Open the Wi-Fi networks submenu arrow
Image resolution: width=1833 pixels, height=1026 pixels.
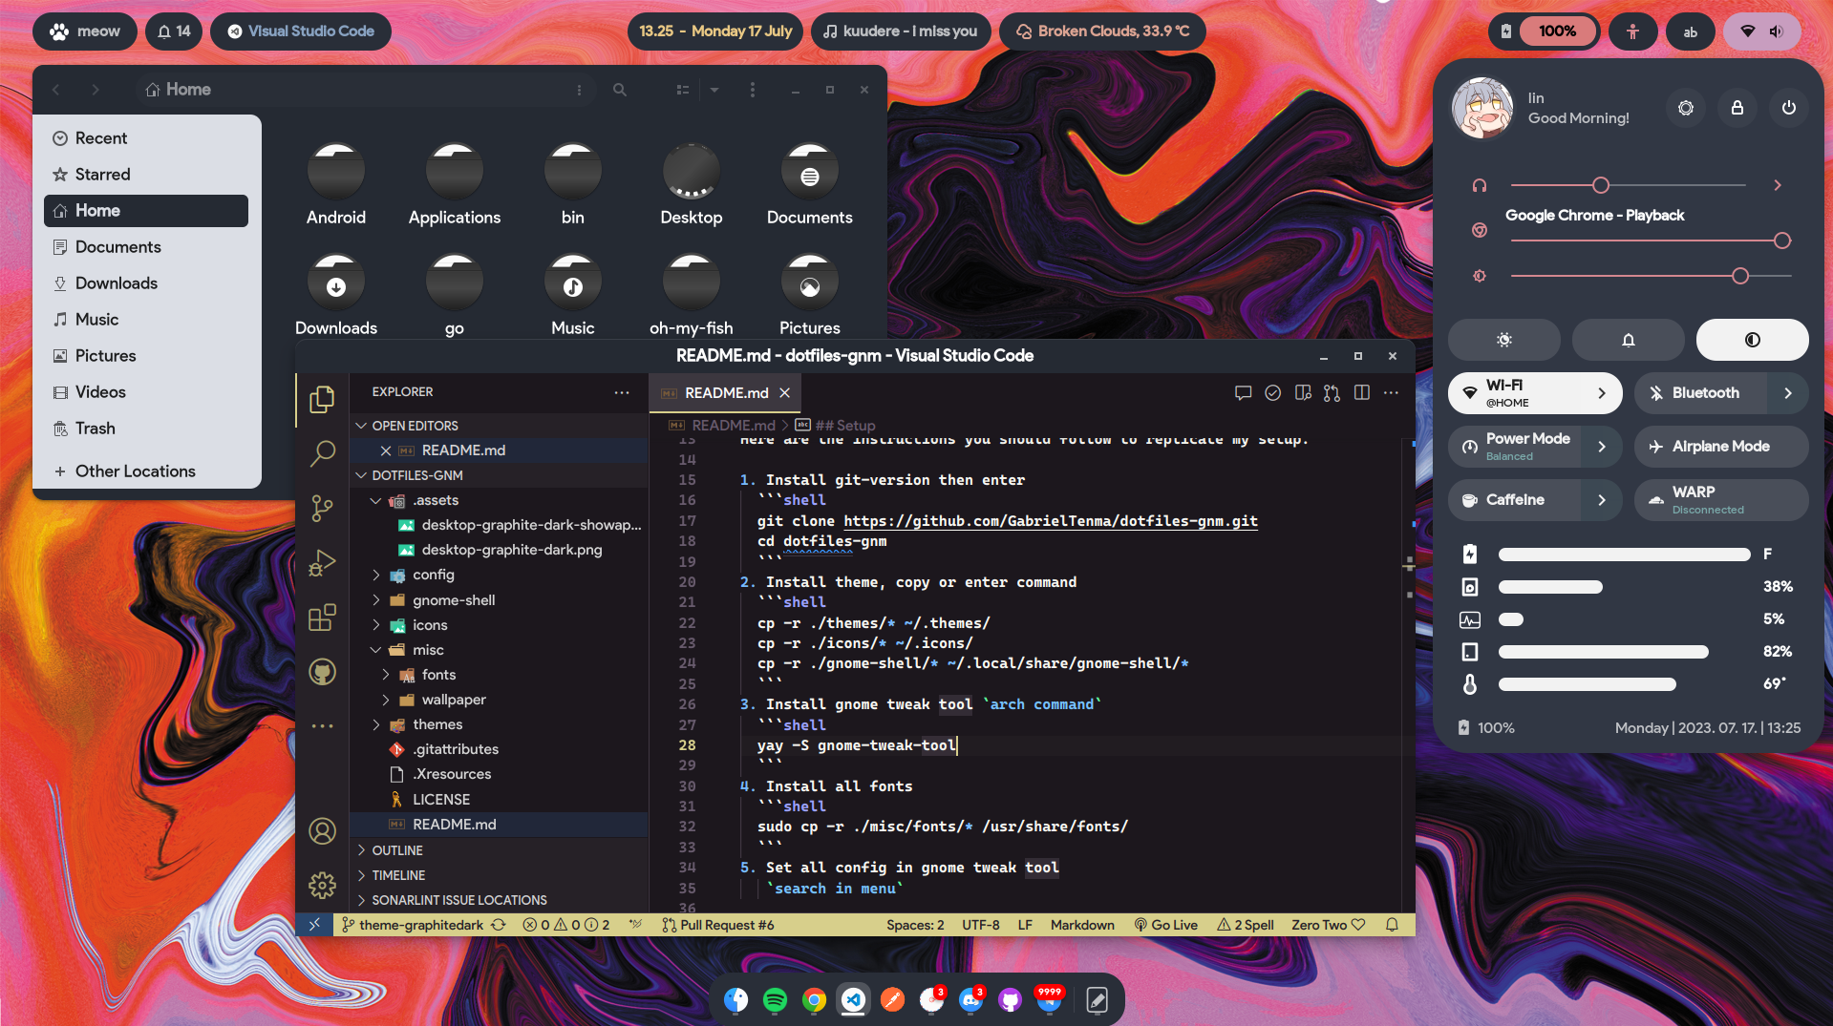[1602, 393]
